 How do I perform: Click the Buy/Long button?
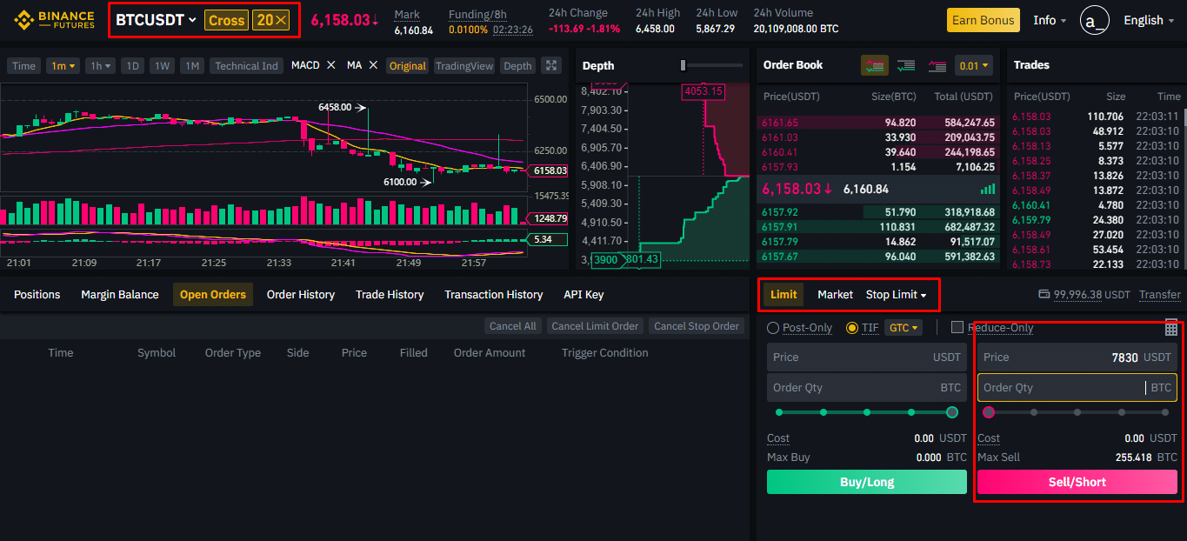click(867, 482)
